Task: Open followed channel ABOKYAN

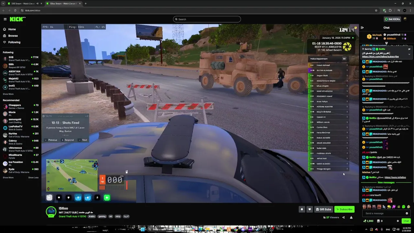Action: tap(21, 73)
